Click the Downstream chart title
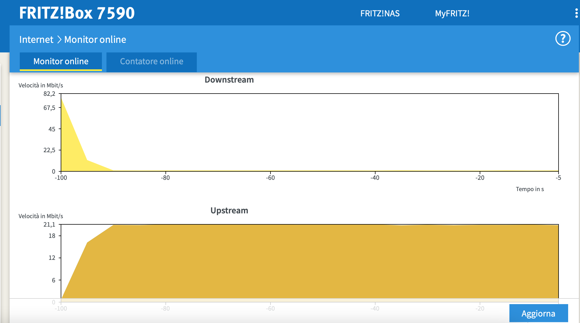The height and width of the screenshot is (323, 580). [x=229, y=80]
